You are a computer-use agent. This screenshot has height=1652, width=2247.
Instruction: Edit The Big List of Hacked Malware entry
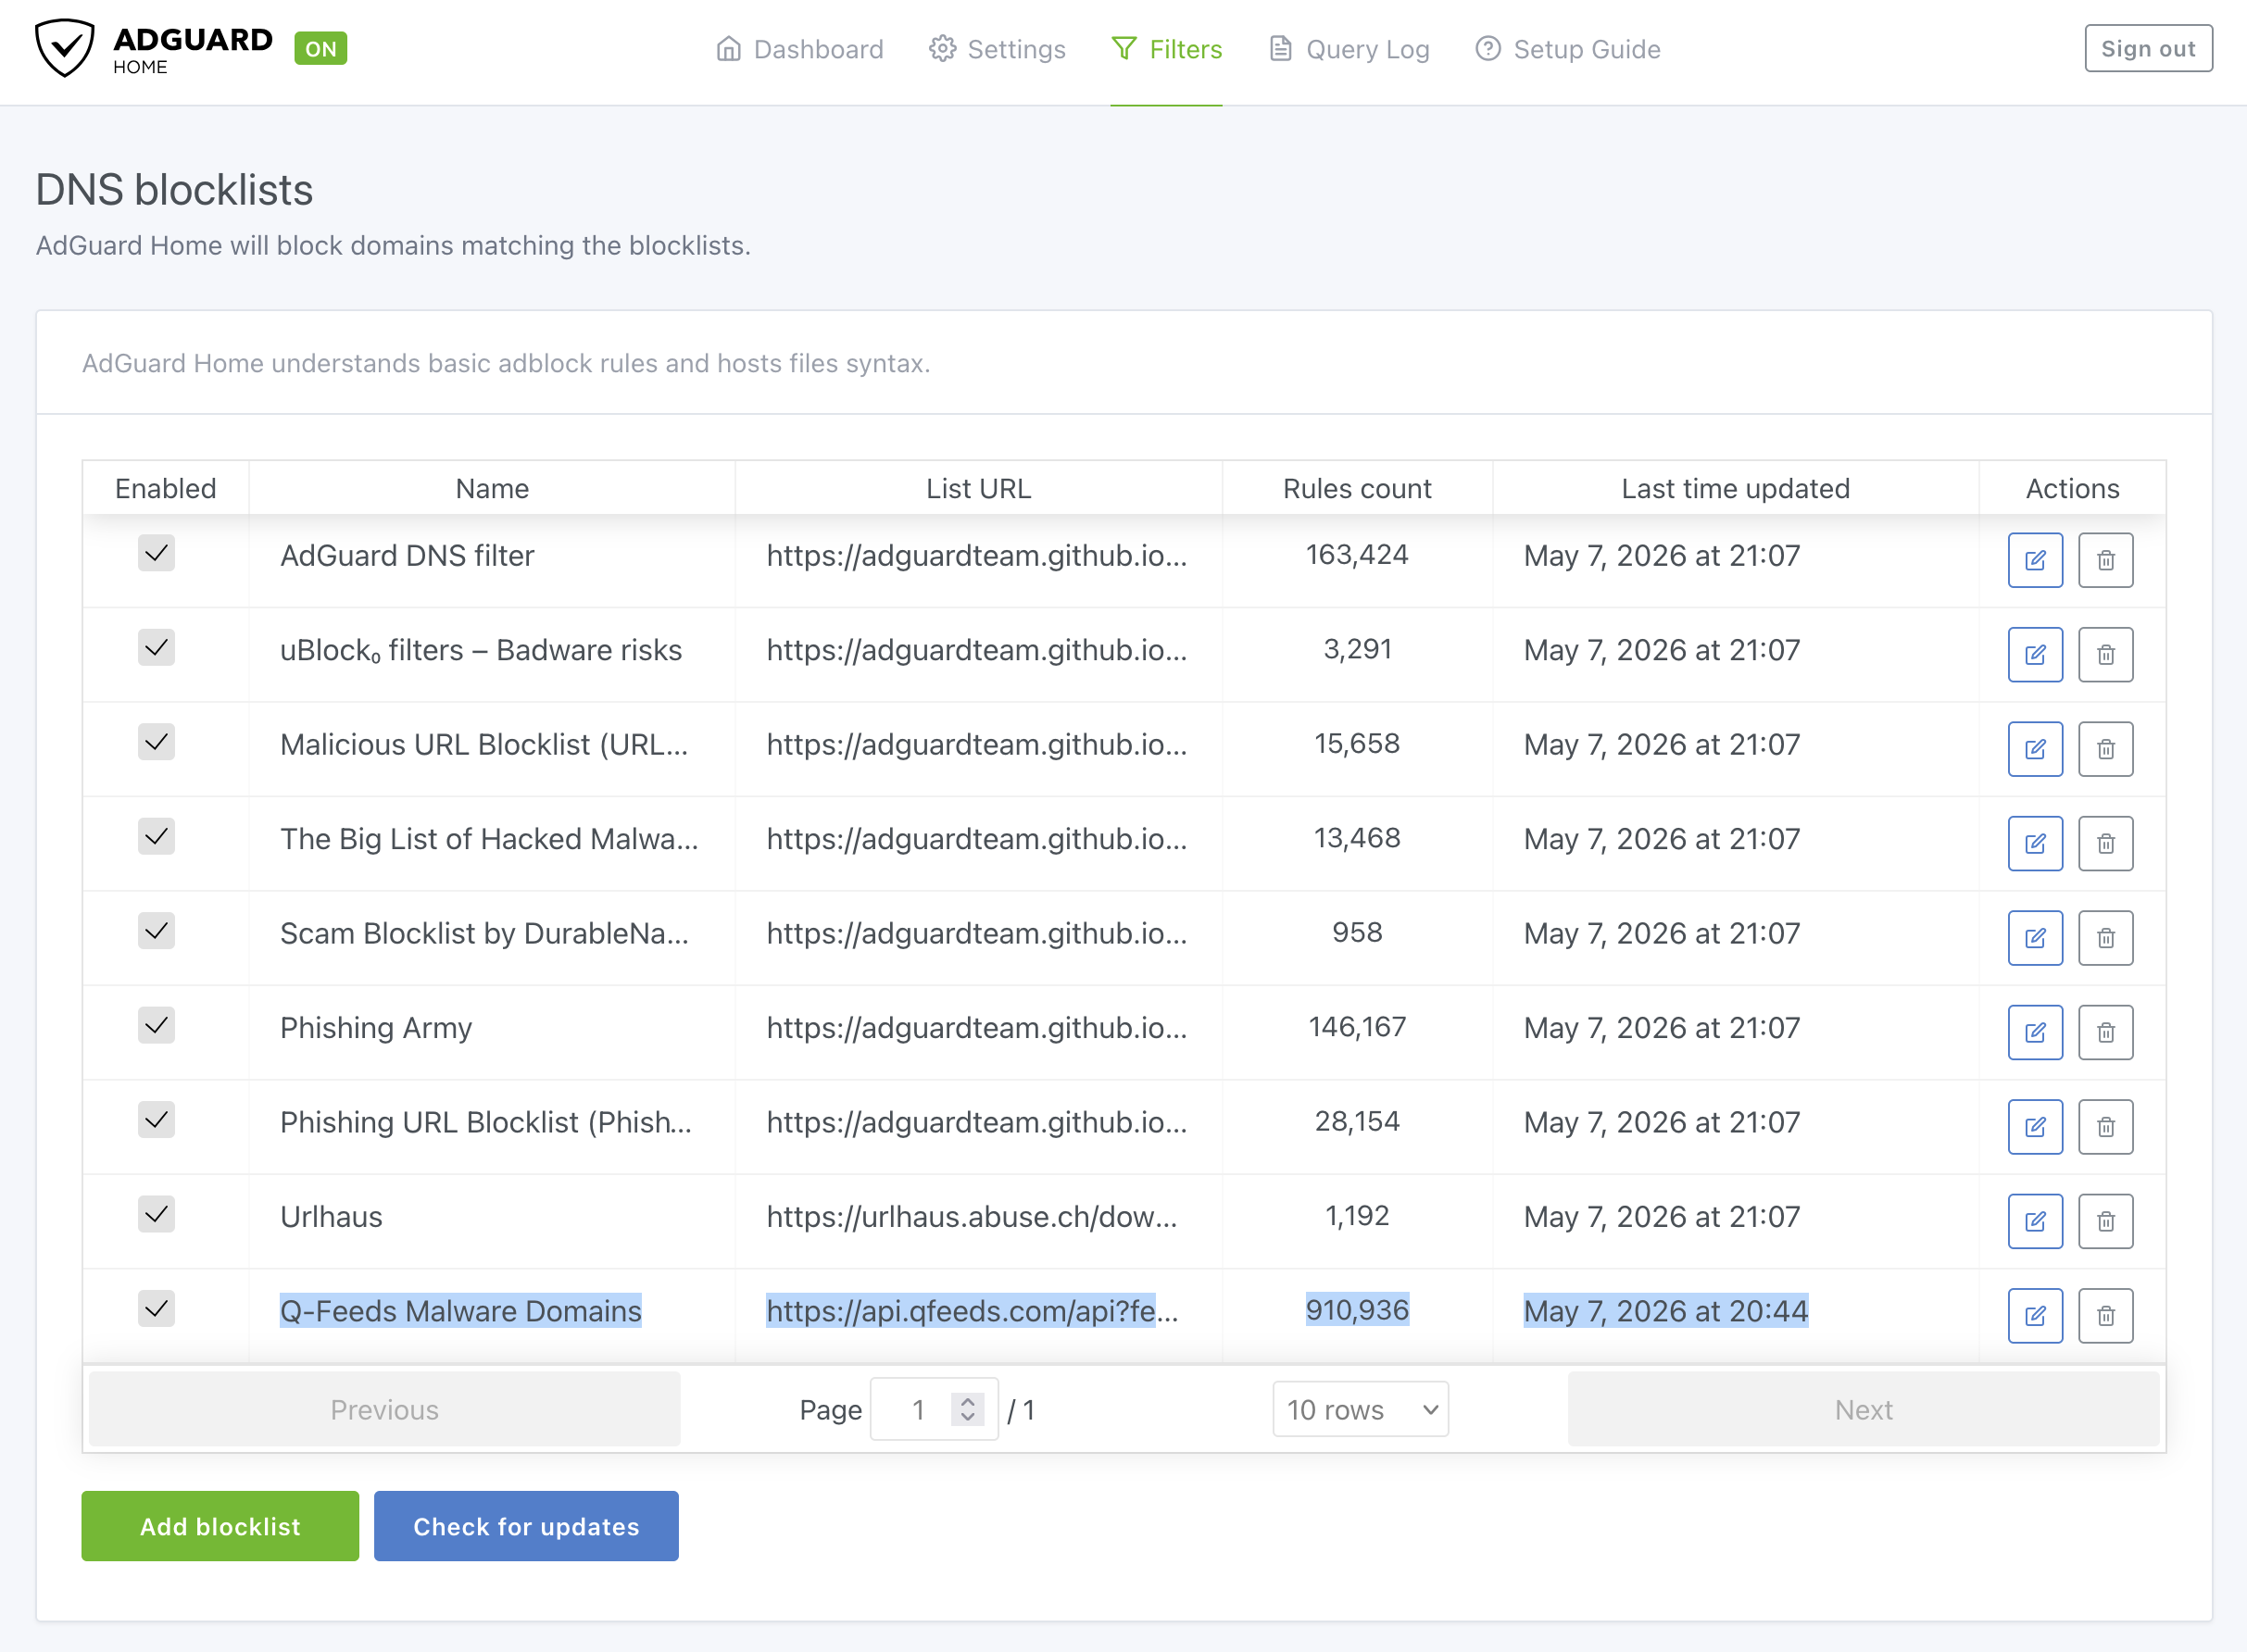point(2035,843)
